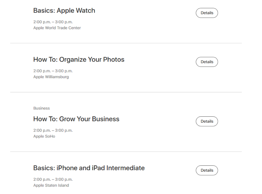Screen dimensions: 262x194
Task: Open Details for Organize Your Photos session
Action: 207,62
